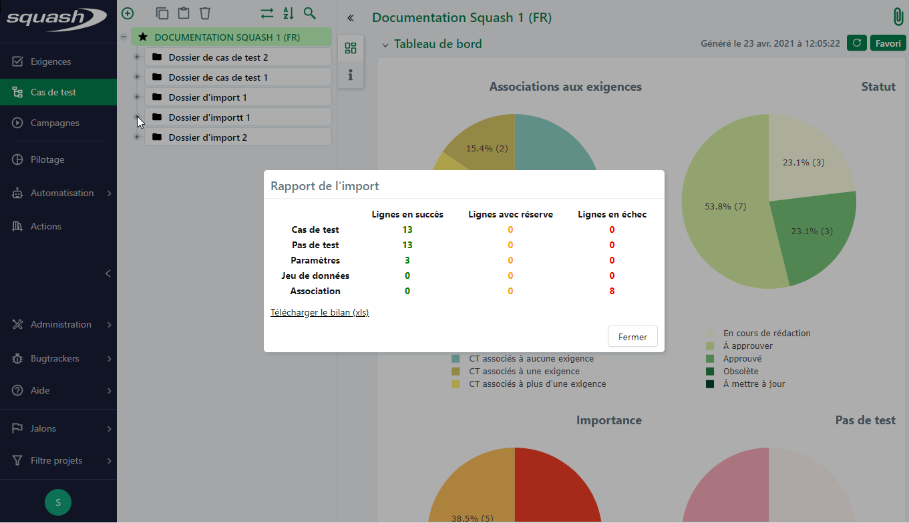Select the copy icon in the toolbar
This screenshot has height=523, width=909.
click(162, 13)
